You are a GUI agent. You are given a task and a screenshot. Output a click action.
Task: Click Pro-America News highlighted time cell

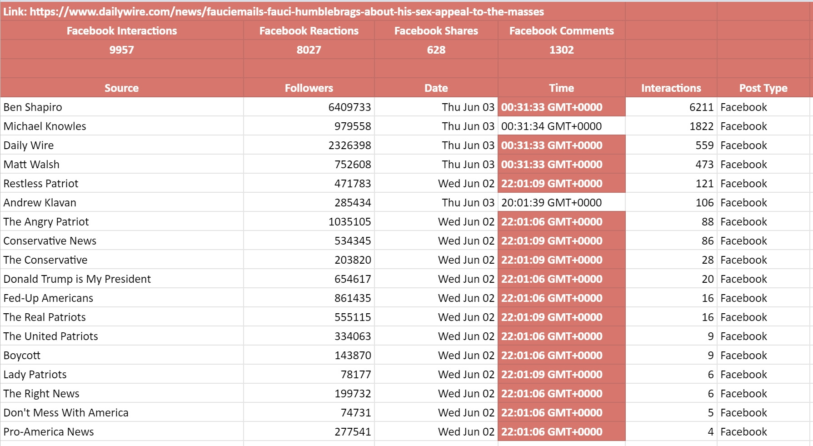[x=562, y=431]
